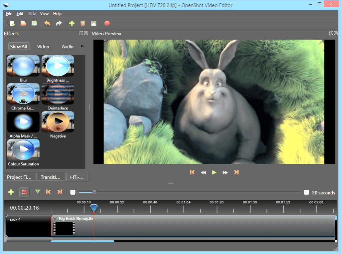Select the Chroma Key effect thumbnail
This screenshot has width=341, height=254.
coord(23,94)
